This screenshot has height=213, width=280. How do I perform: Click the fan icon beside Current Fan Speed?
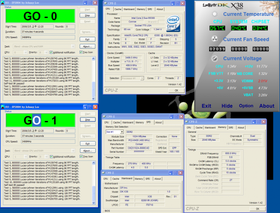click(215, 39)
